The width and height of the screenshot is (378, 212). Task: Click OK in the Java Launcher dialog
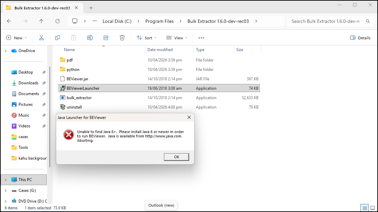(x=176, y=157)
